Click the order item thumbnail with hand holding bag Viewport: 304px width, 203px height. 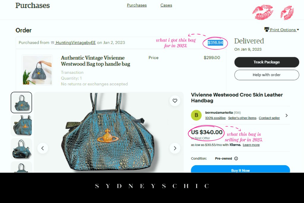[x=37, y=70]
